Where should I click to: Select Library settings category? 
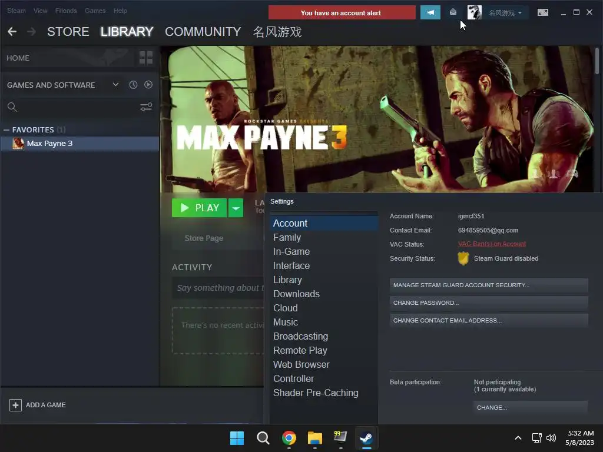(x=324, y=280)
